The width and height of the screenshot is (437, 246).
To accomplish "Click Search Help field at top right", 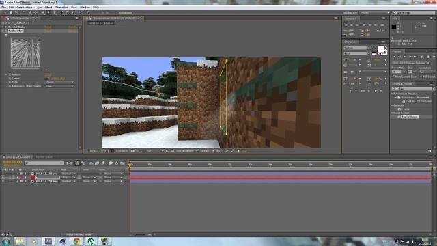I will 413,13.
